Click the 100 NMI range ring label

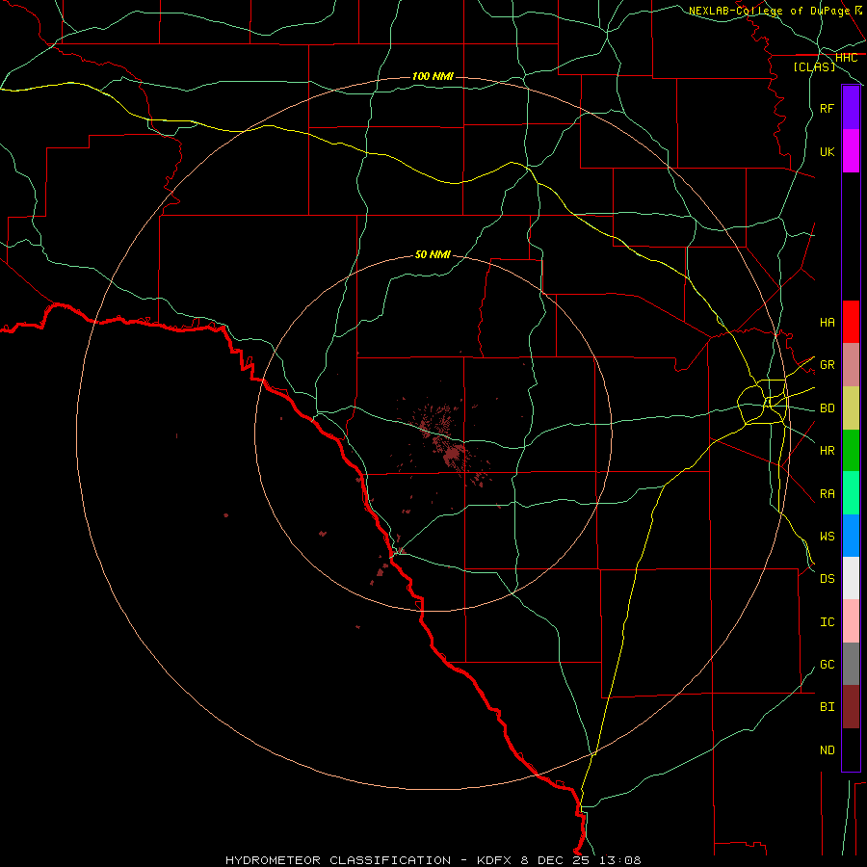(x=433, y=76)
